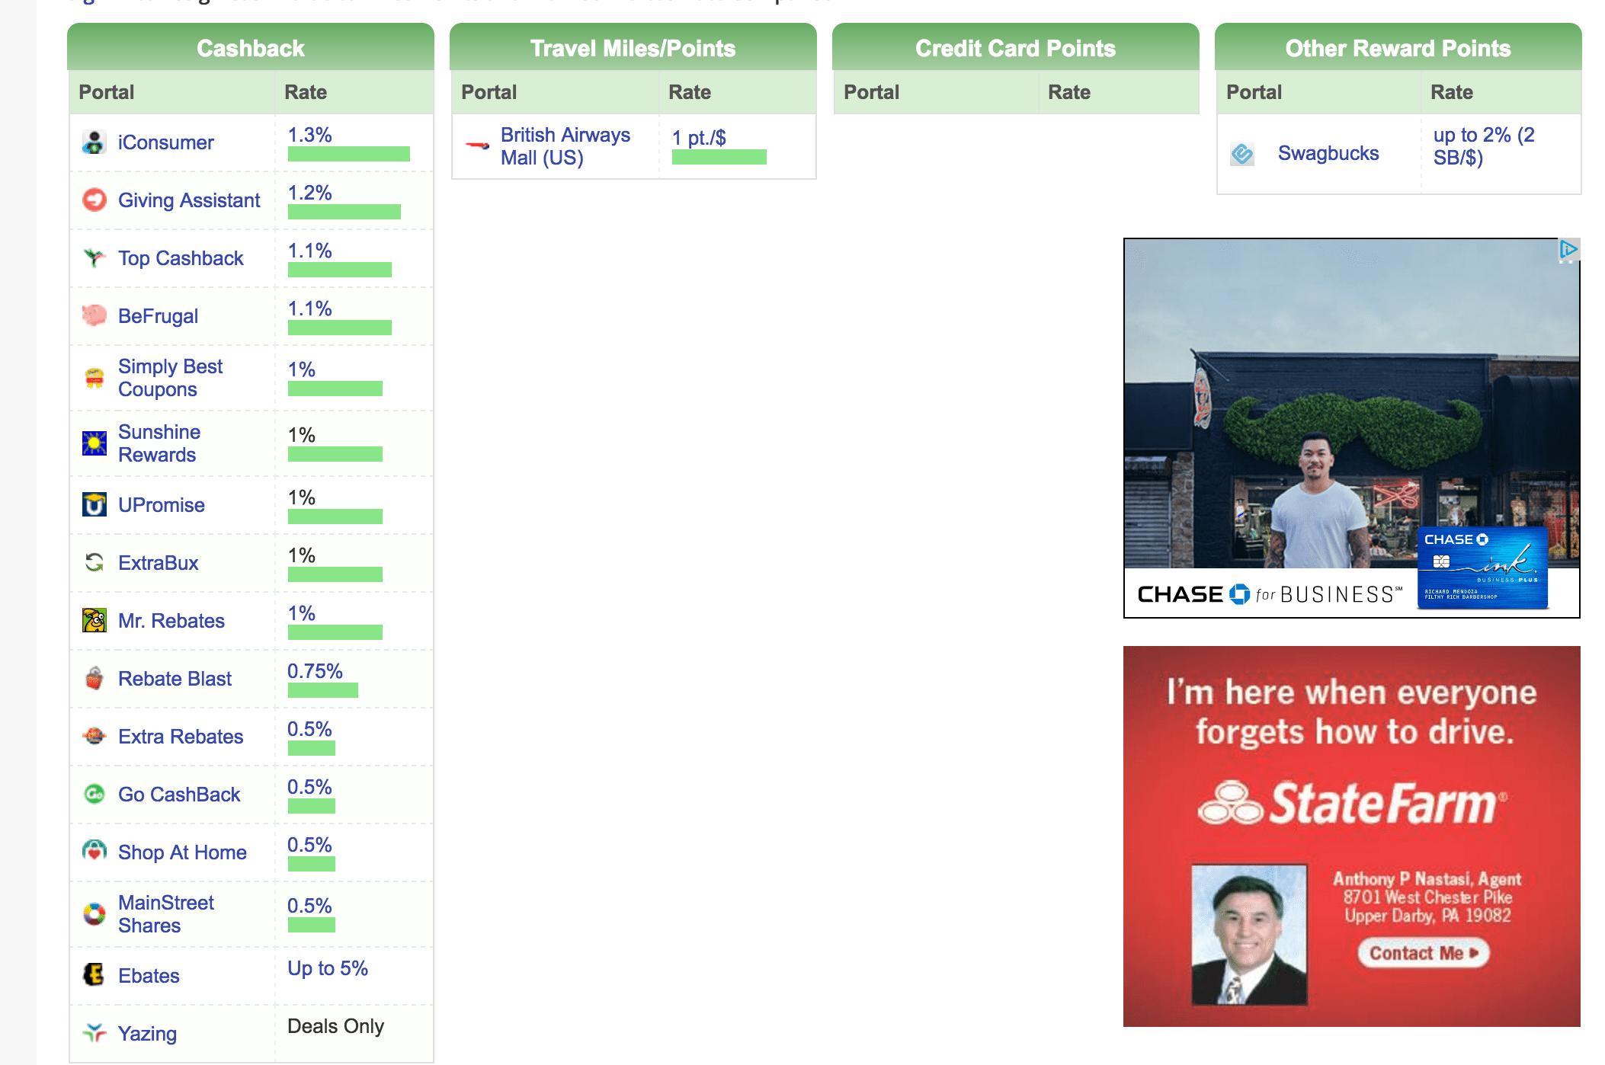Click the up to 2% Swagbucks rate

tap(1484, 146)
